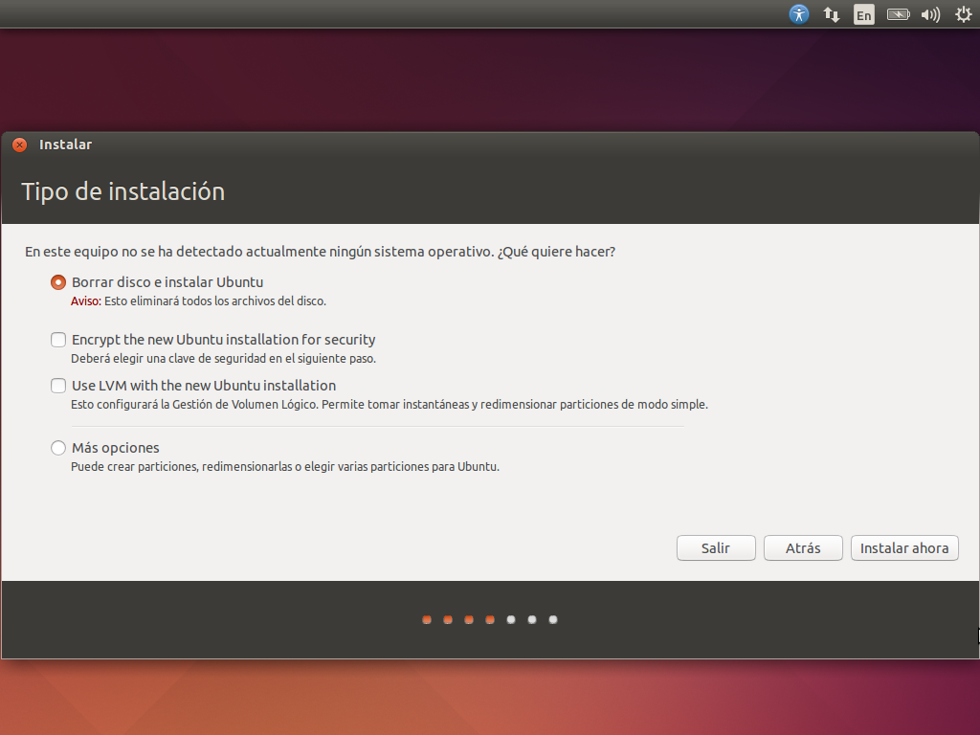Click the Instalar ahora button
This screenshot has width=980, height=735.
[904, 548]
